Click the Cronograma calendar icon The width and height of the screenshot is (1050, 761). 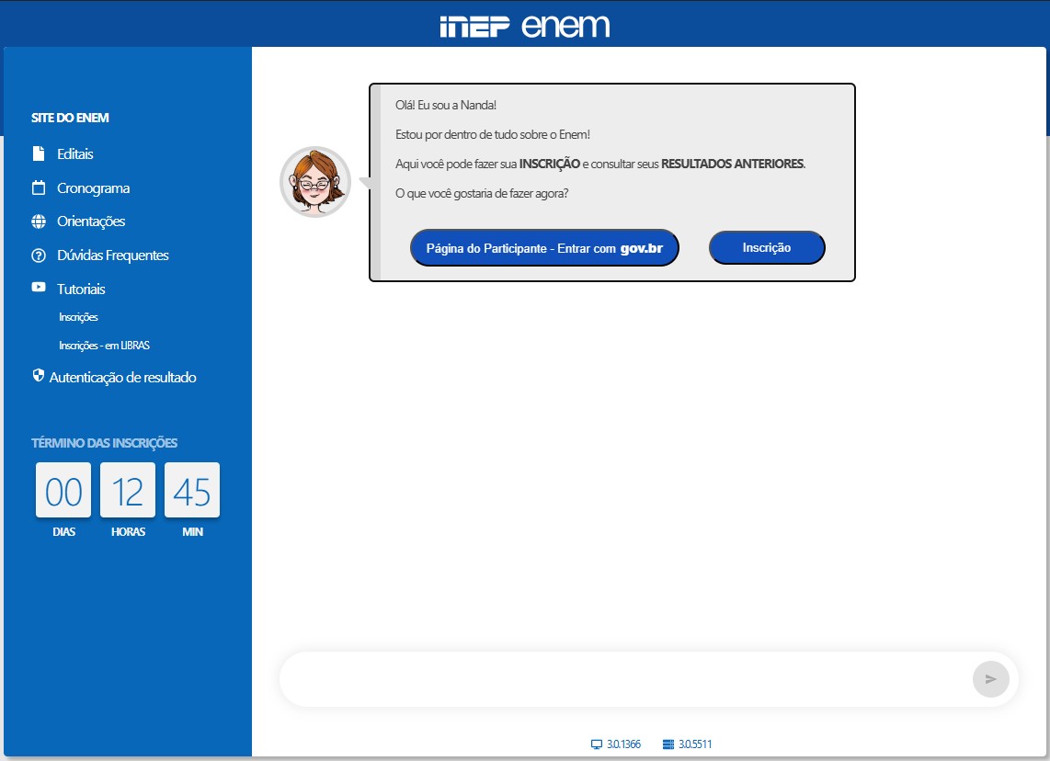pyautogui.click(x=39, y=188)
